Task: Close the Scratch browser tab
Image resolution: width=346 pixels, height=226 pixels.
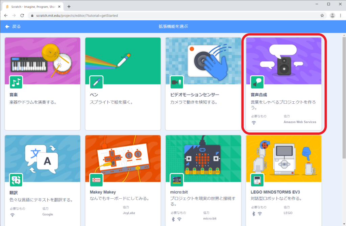Action: (59, 7)
